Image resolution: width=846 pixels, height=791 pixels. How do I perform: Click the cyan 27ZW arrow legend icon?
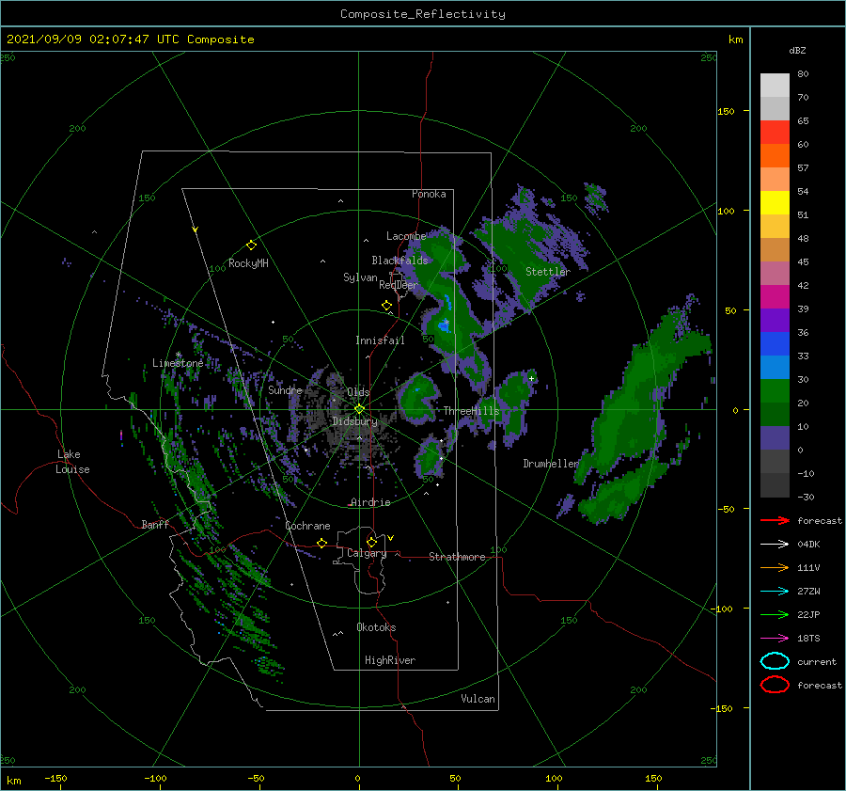tap(775, 592)
